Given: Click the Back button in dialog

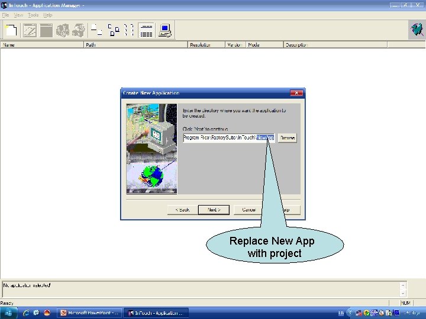Looking at the screenshot, I should click(x=182, y=210).
